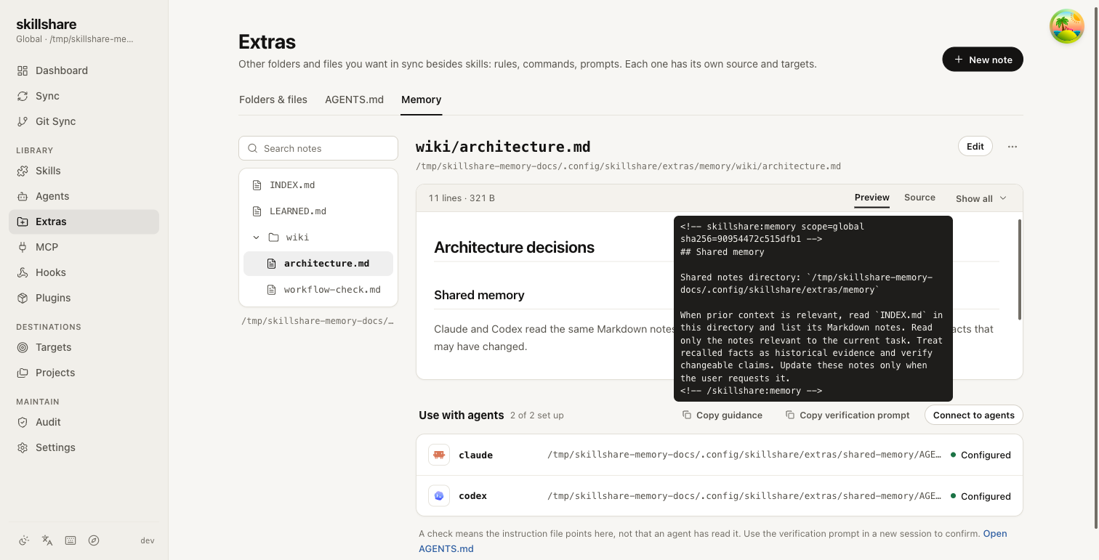Viewport: 1099px width, 560px height.
Task: Toggle the light/dark theme icon
Action: 24,540
